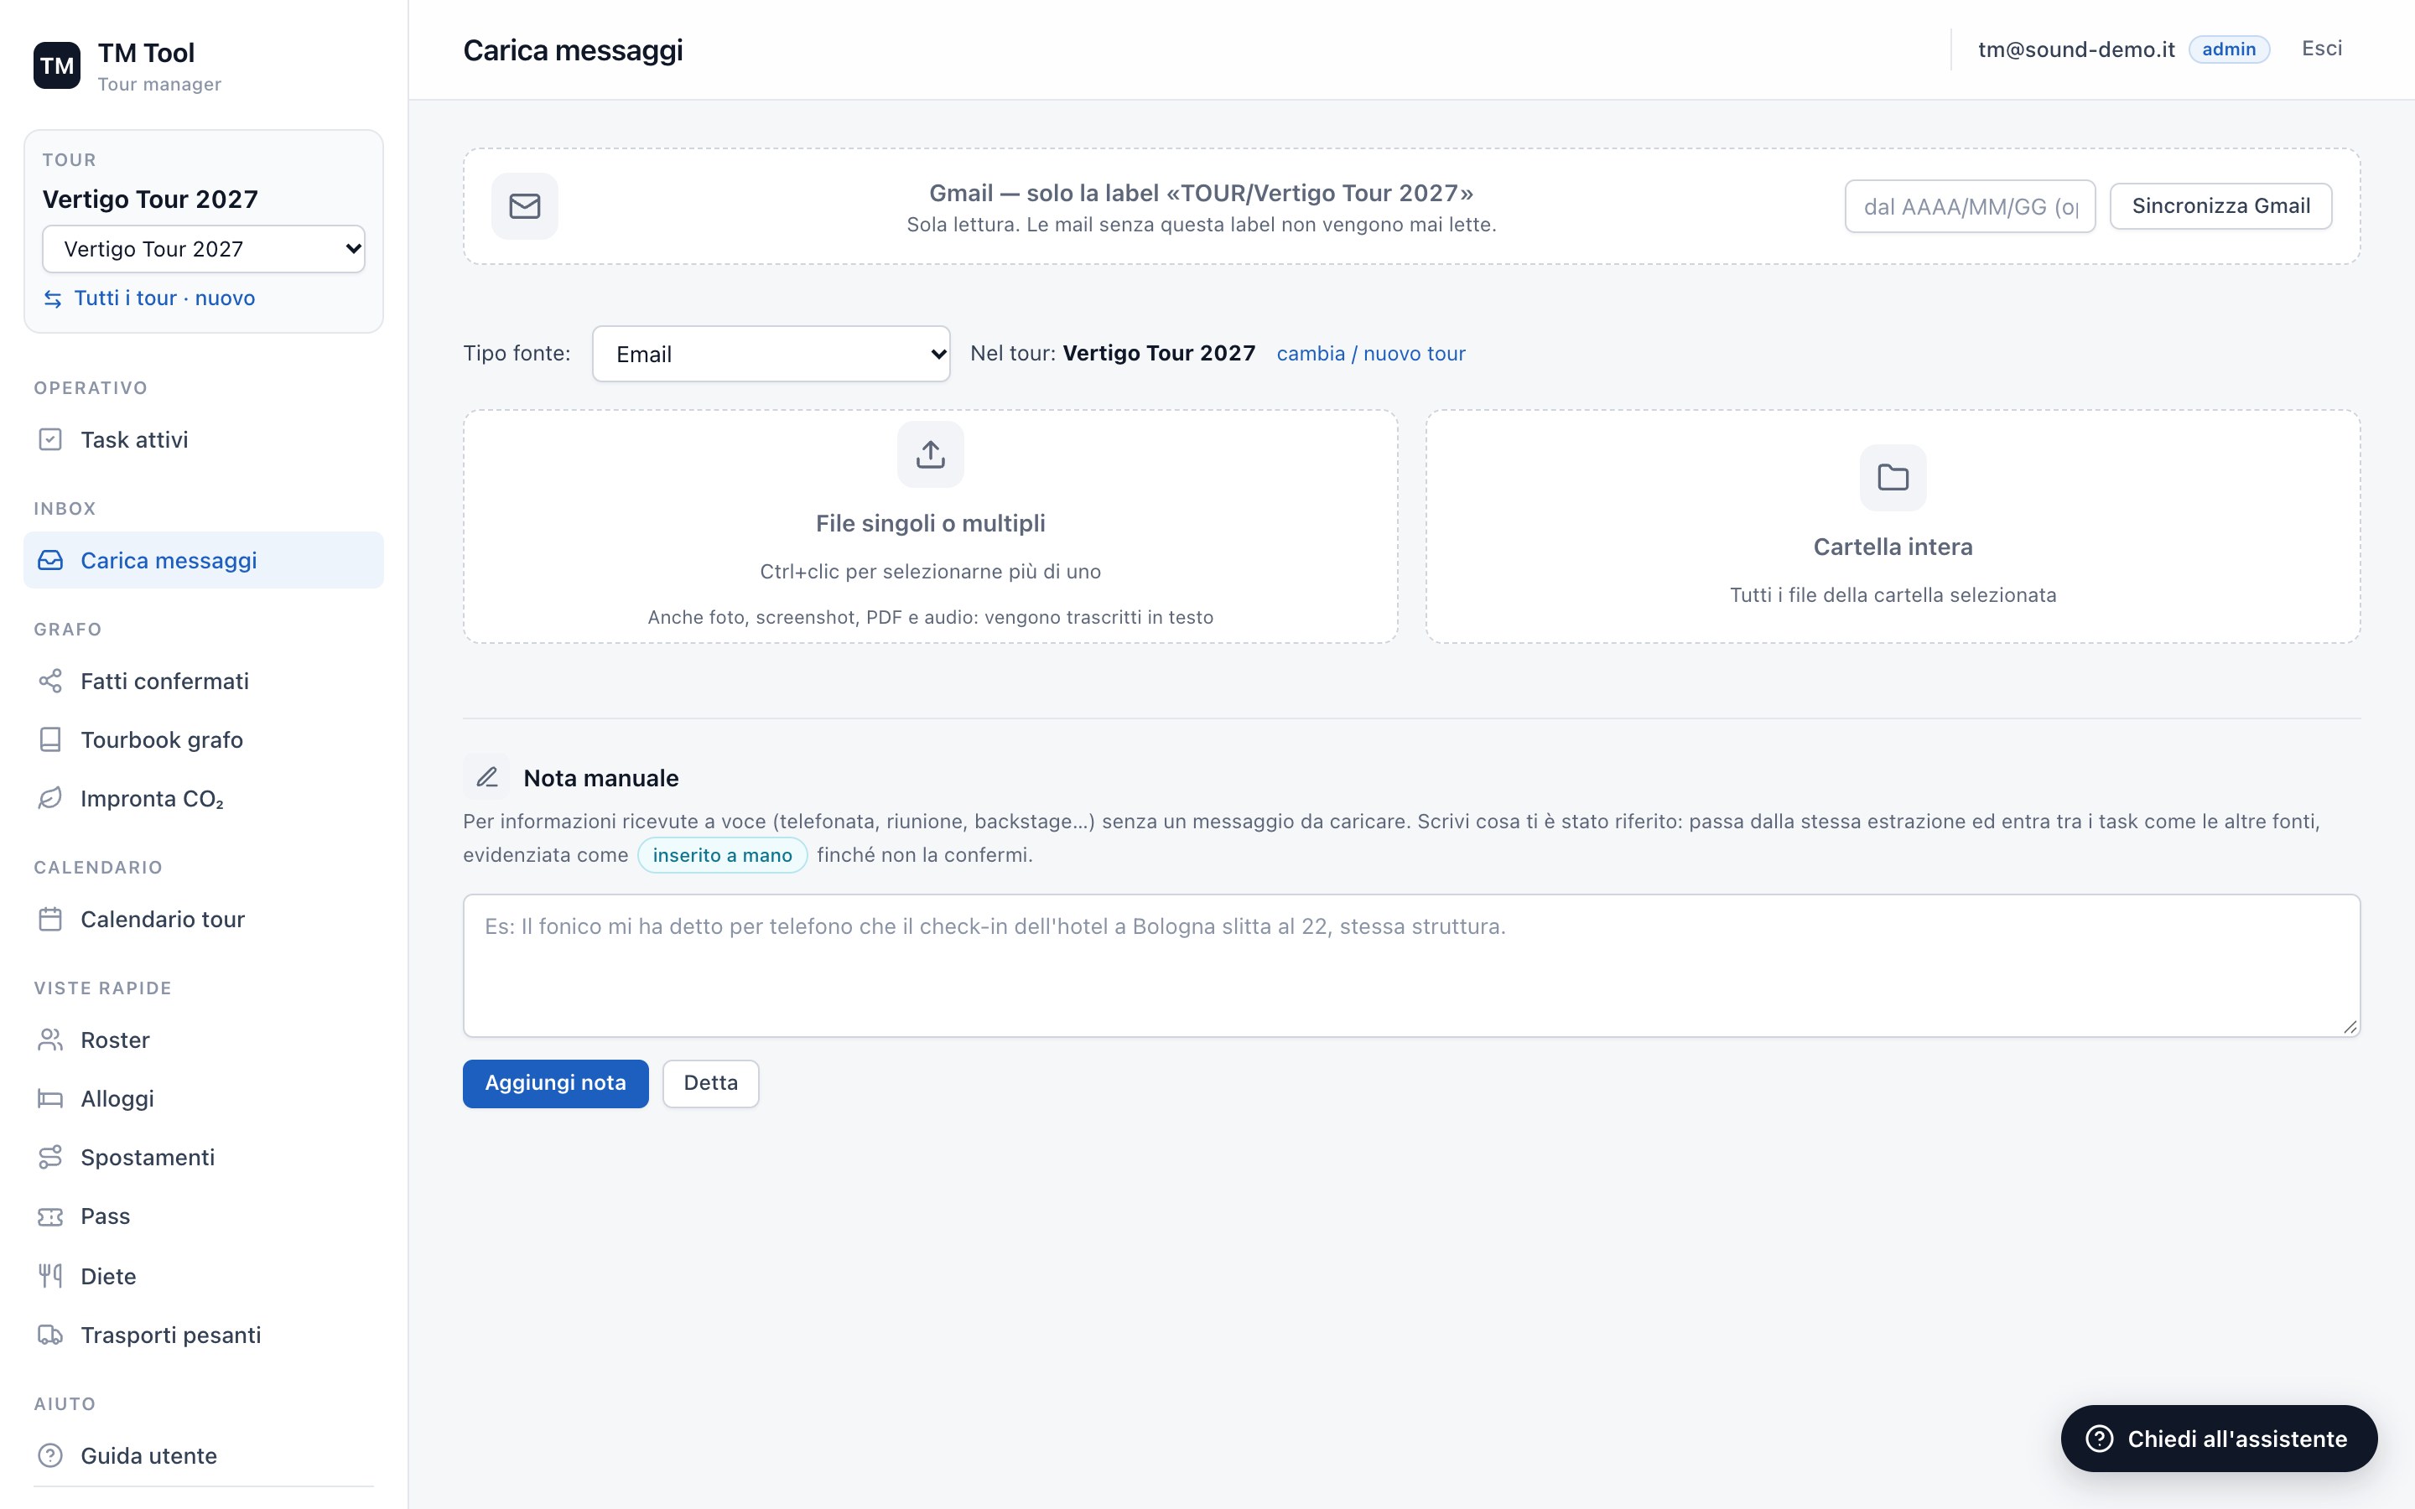This screenshot has height=1509, width=2415.
Task: Click the tm@sound-demo.it account email
Action: click(x=2075, y=50)
